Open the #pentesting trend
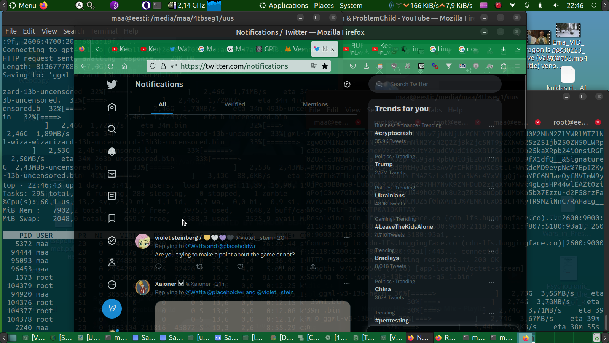Screen dimensions: 609x343 coord(392,321)
